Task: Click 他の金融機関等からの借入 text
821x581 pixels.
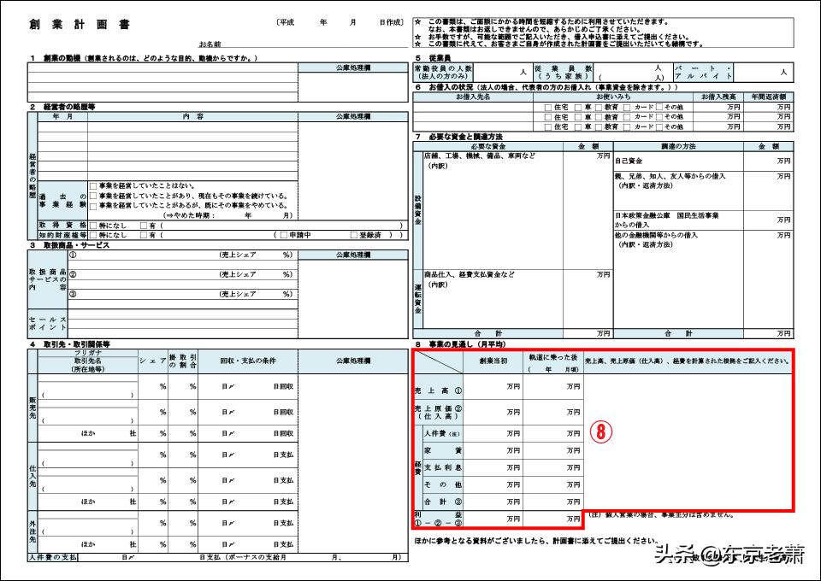Action: point(657,235)
